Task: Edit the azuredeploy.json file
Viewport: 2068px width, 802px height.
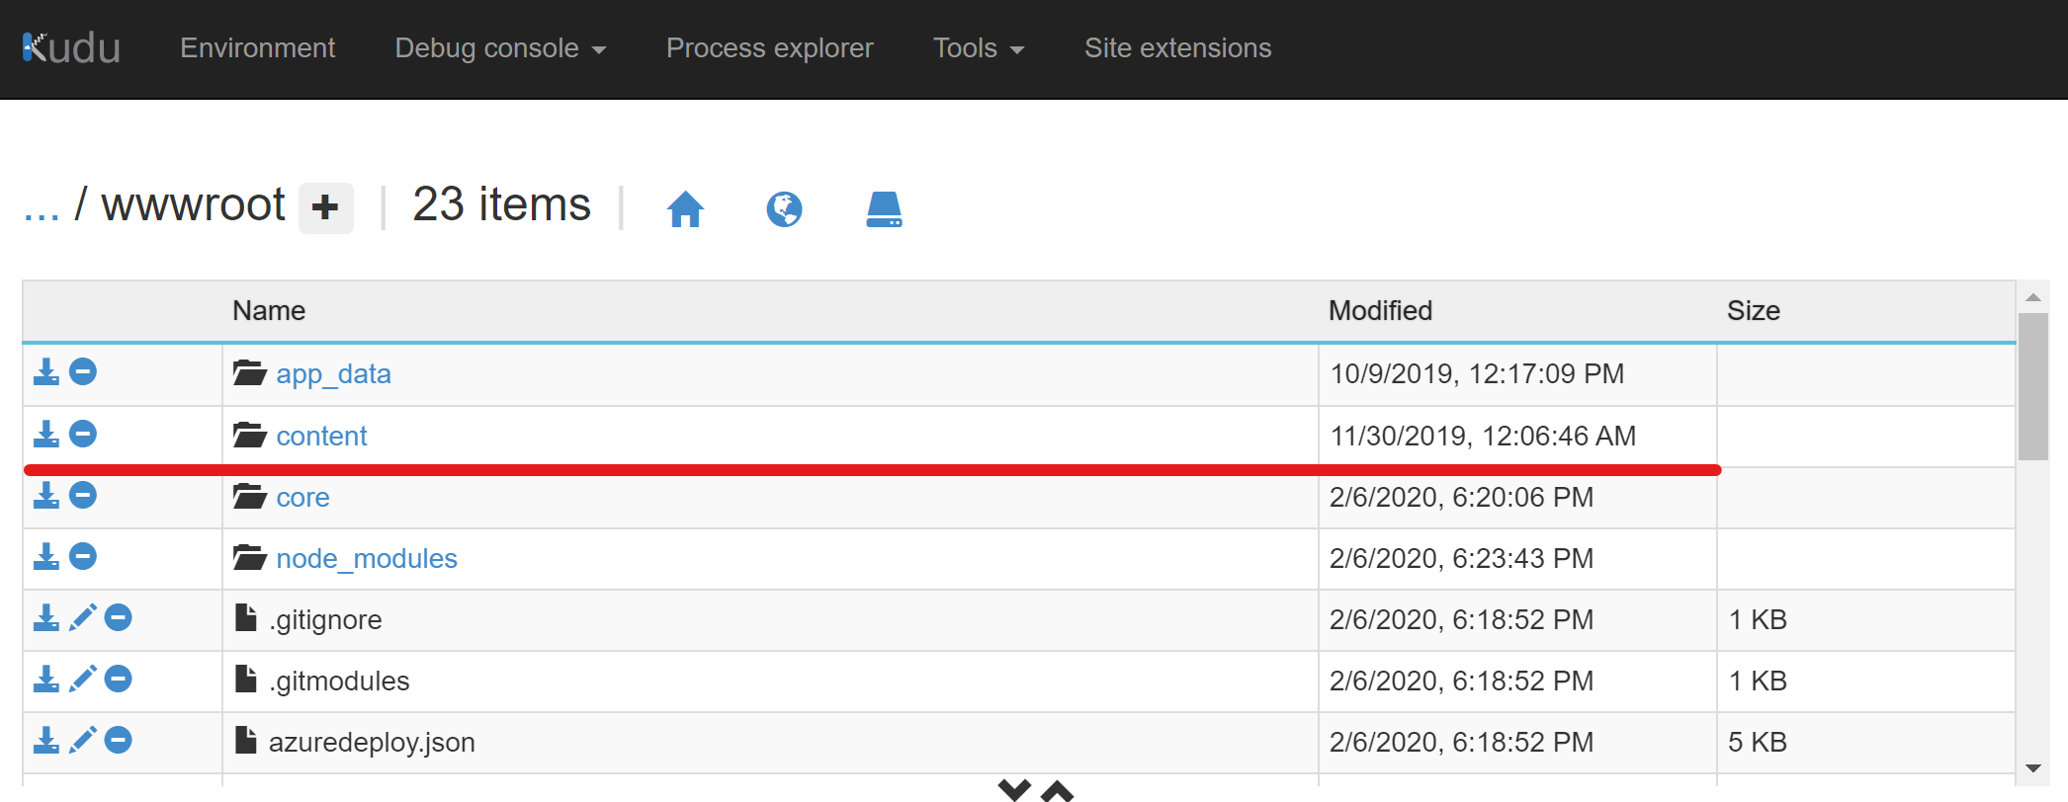Action: pyautogui.click(x=83, y=741)
